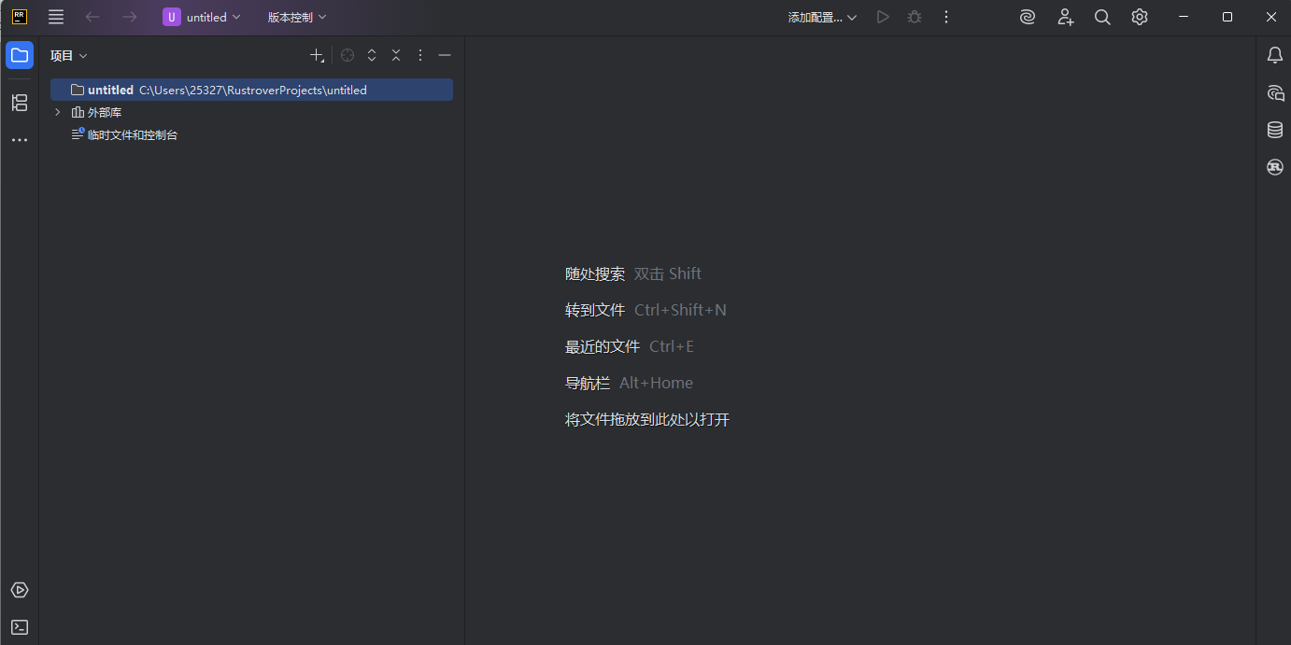1291x645 pixels.
Task: Open the Notifications bell panel
Action: [x=1275, y=55]
